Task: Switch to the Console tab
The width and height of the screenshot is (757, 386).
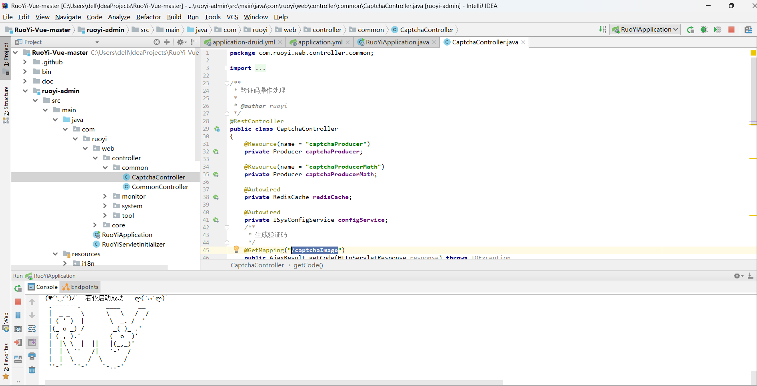Action: (43, 287)
